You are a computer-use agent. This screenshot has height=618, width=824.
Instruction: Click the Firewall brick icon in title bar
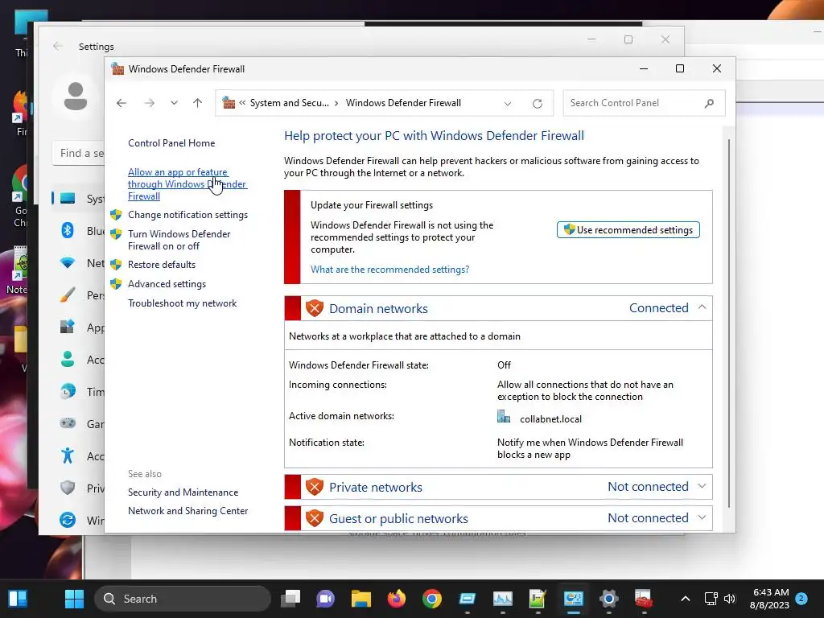(117, 69)
